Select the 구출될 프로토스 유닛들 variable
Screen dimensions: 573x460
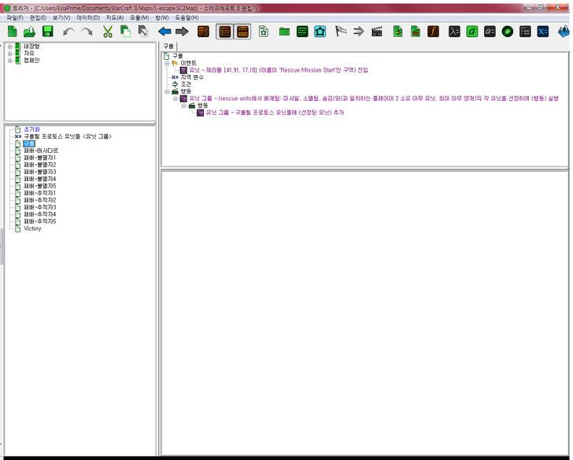[68, 136]
